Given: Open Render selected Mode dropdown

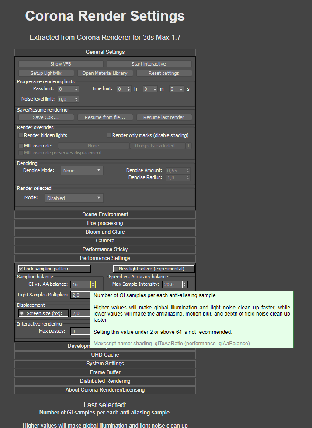Looking at the screenshot, I should pyautogui.click(x=74, y=198).
